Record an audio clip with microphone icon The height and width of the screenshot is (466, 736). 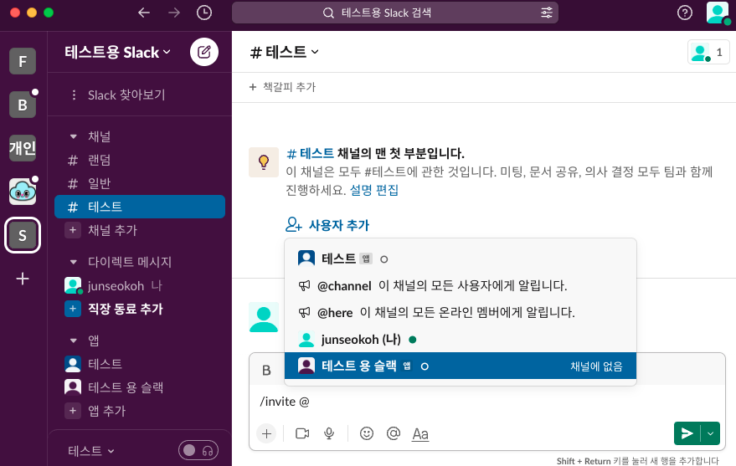point(329,433)
